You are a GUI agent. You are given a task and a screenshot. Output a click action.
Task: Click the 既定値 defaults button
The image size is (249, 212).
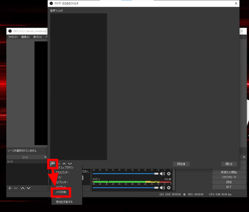click(181, 164)
